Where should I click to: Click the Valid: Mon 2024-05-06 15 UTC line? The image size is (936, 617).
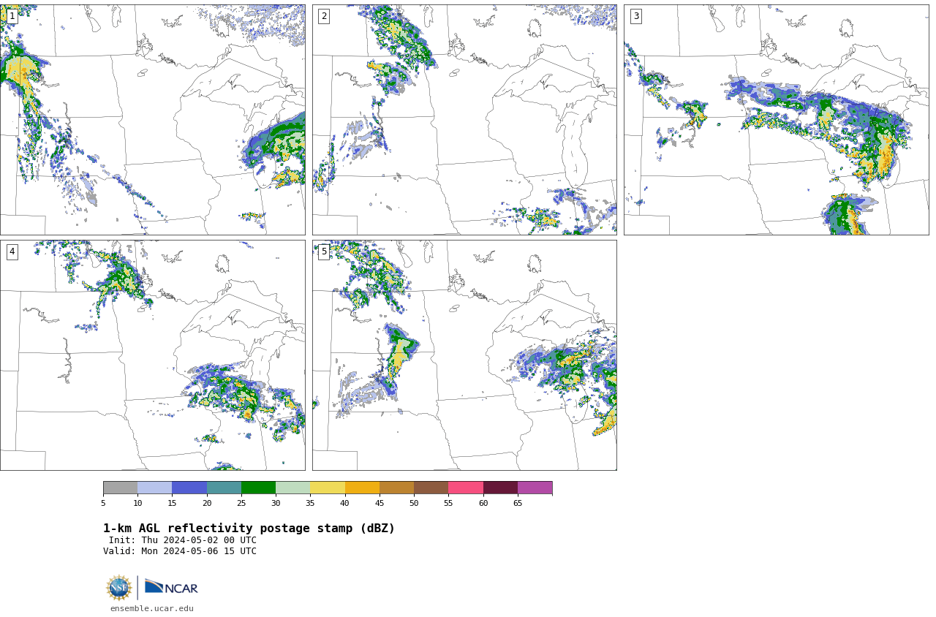180,551
